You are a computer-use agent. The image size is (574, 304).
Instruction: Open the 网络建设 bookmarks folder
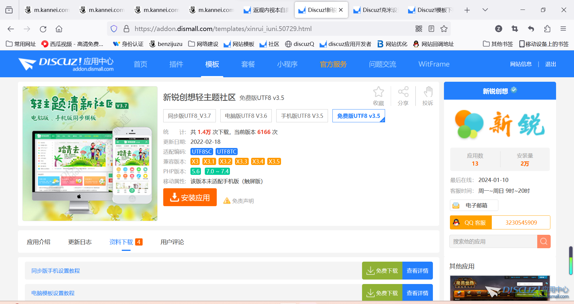coord(203,44)
